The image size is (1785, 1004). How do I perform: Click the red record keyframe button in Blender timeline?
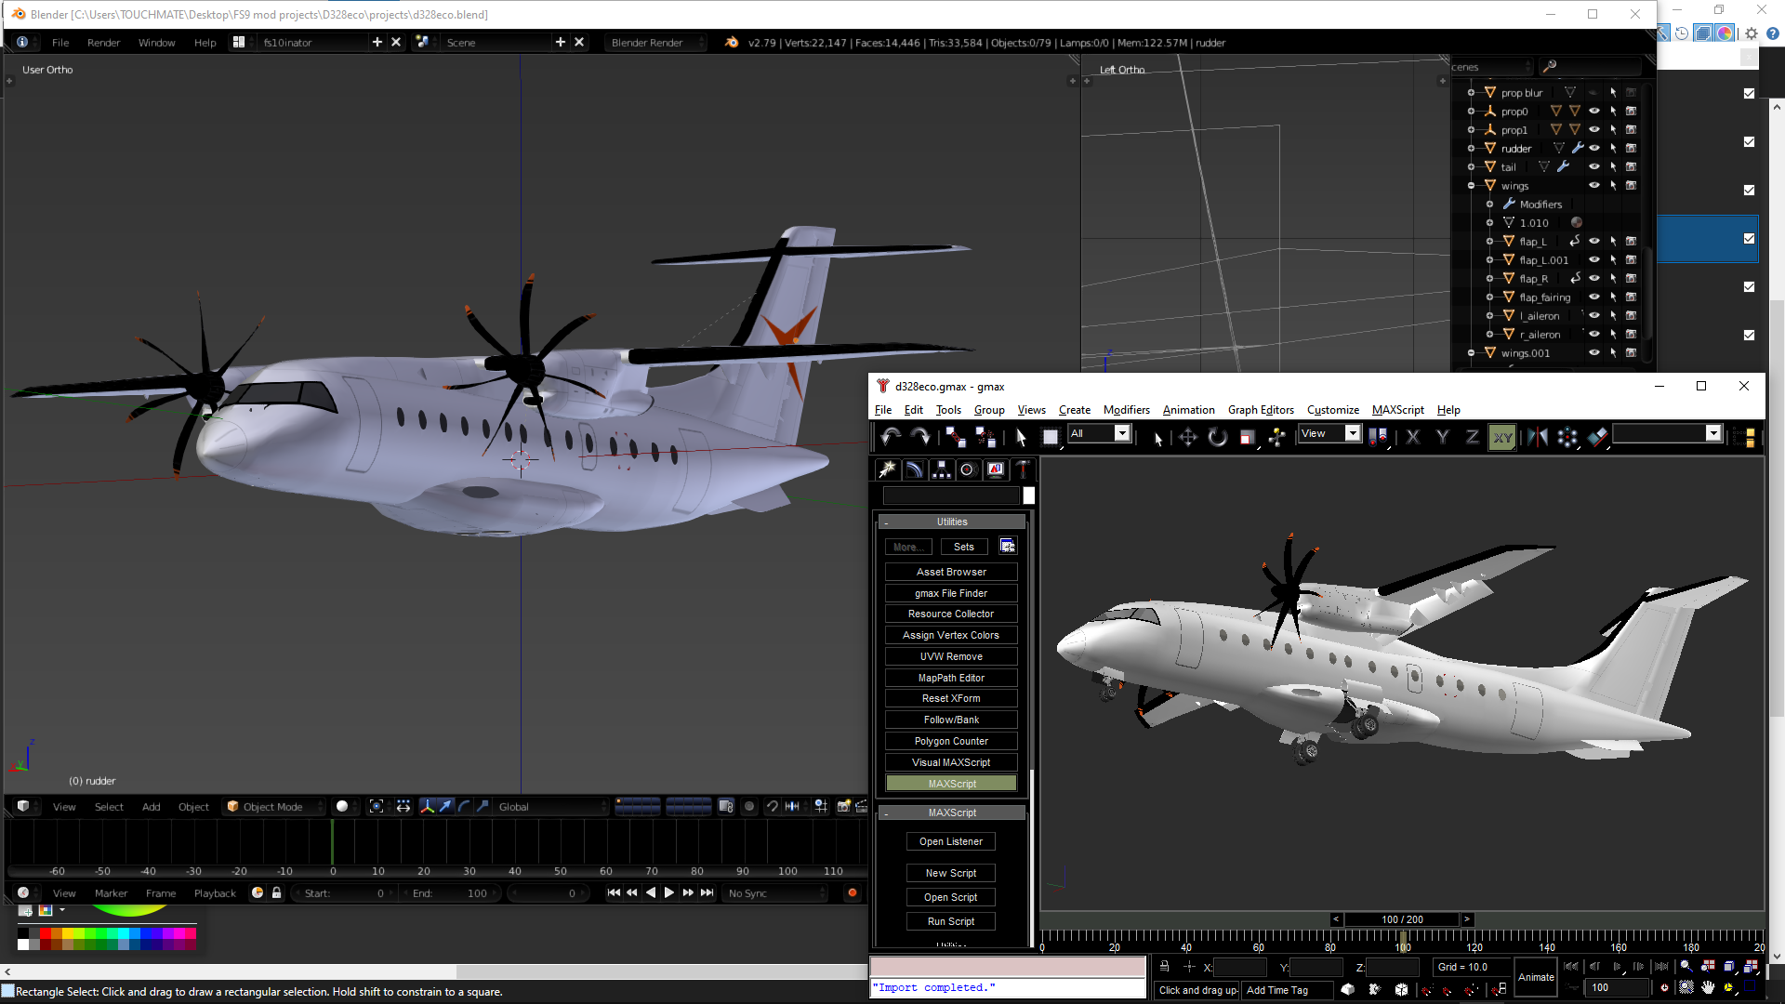(x=852, y=893)
